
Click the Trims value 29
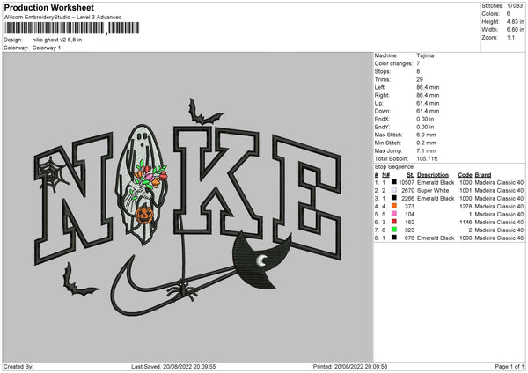420,79
